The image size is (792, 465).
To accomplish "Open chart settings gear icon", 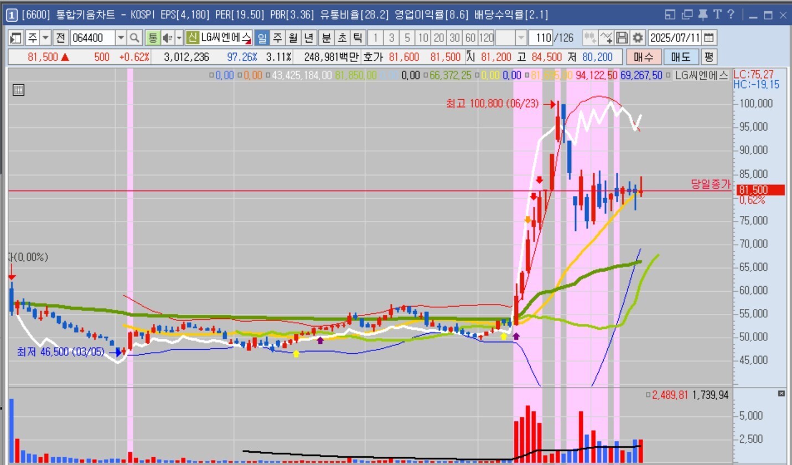I will [x=638, y=38].
